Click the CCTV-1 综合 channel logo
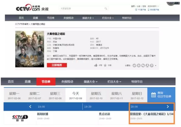The image size is (181, 127). pos(20,118)
